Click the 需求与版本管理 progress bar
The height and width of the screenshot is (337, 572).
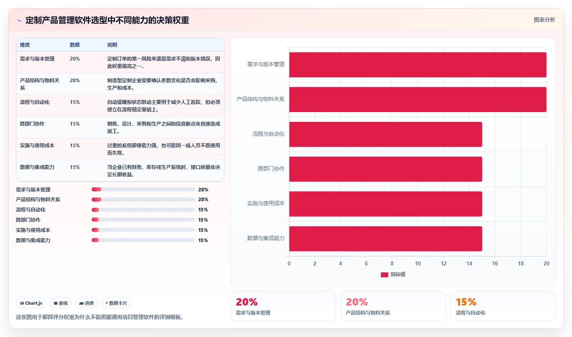click(x=143, y=189)
